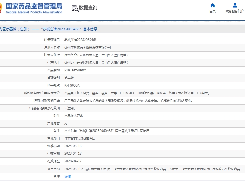Select product name 皮肤毛发观察仪
Viewport: 245px width, 183px height.
coord(75,70)
